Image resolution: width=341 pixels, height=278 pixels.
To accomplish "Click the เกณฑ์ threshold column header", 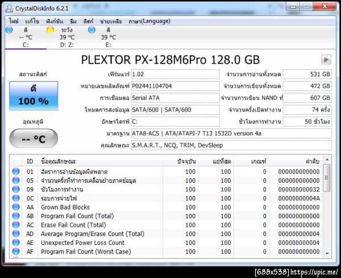I will coord(251,161).
